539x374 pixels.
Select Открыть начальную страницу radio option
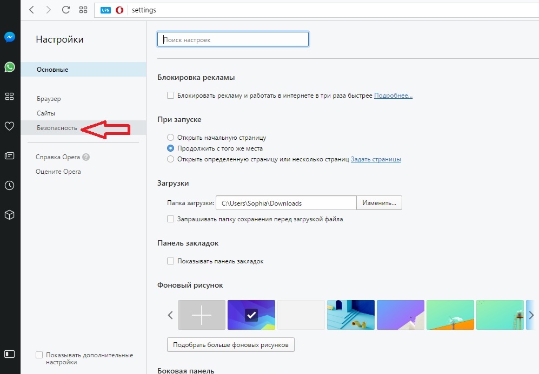tap(170, 137)
